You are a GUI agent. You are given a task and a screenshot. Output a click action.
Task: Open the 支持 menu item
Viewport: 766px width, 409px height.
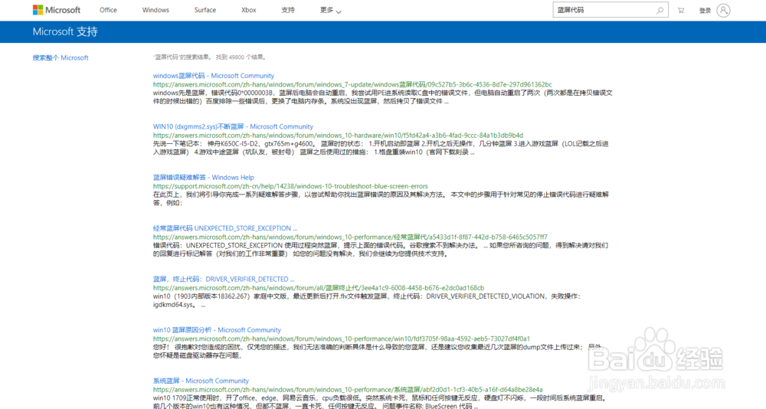pyautogui.click(x=288, y=10)
